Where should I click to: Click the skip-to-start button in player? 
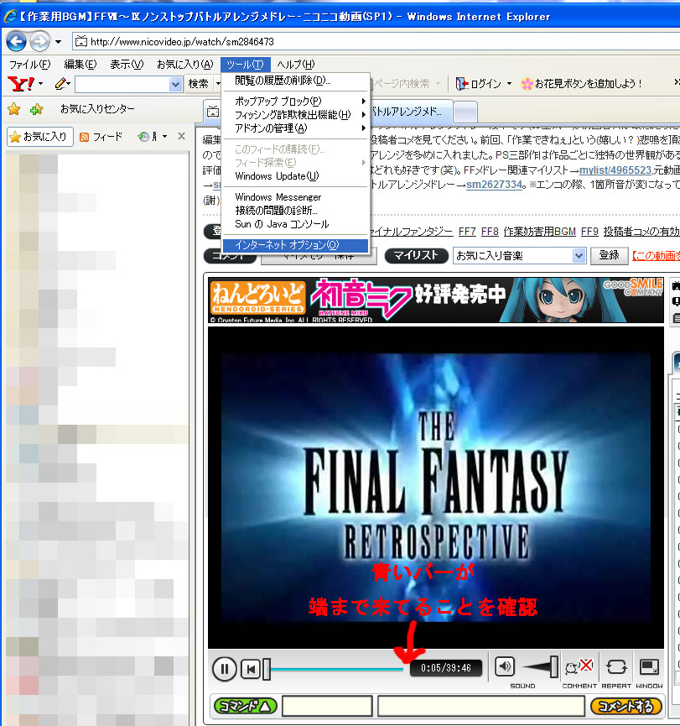click(x=251, y=669)
